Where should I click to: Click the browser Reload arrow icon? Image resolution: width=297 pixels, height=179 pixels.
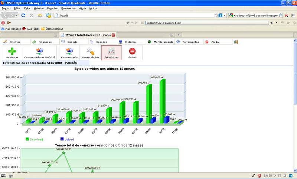(23, 15)
